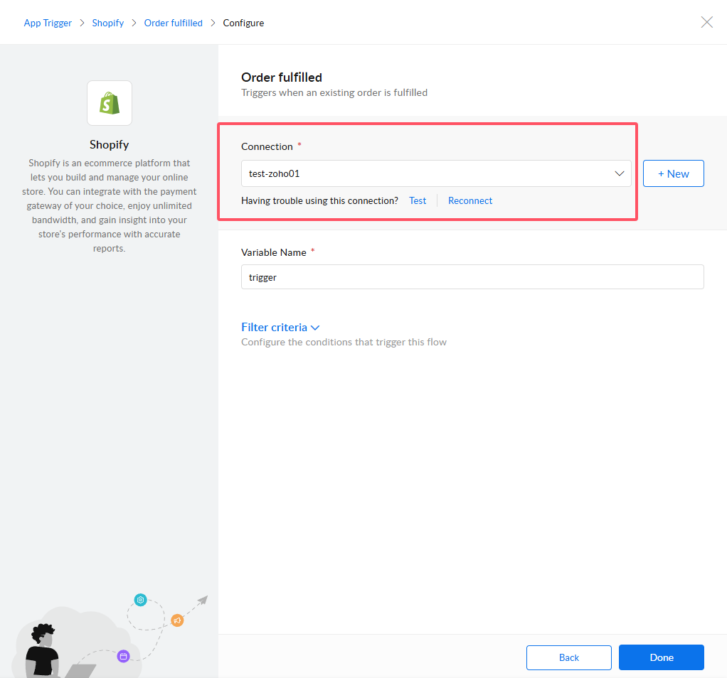Test the current connection

418,200
